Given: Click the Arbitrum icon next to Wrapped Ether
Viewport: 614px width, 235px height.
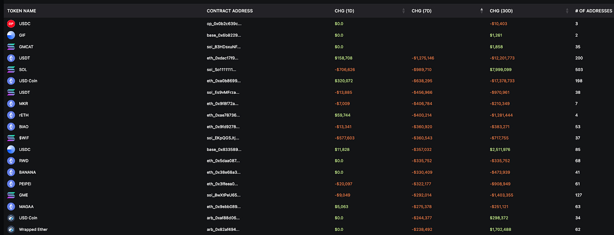Looking at the screenshot, I should (x=11, y=230).
